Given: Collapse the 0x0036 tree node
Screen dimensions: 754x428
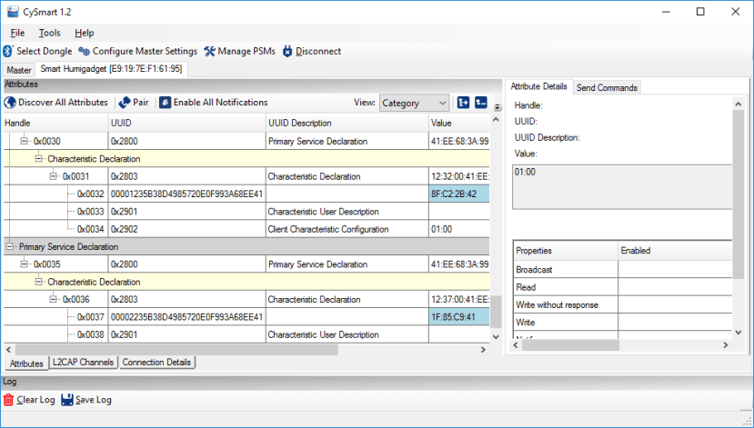Looking at the screenshot, I should click(x=53, y=299).
